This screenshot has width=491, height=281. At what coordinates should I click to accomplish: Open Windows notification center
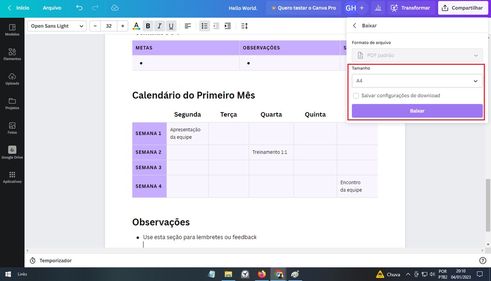[479, 275]
